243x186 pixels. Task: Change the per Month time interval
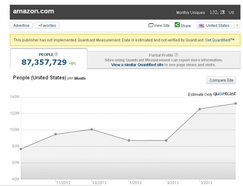80,78
